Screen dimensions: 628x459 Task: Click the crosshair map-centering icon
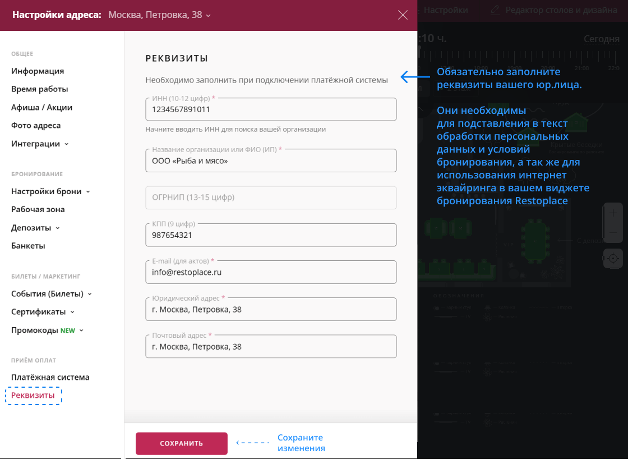point(613,258)
